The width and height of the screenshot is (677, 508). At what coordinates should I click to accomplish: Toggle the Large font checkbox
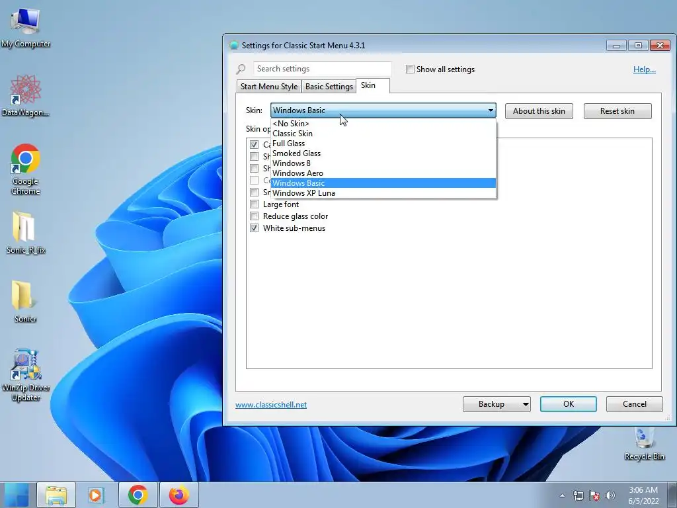(x=255, y=204)
